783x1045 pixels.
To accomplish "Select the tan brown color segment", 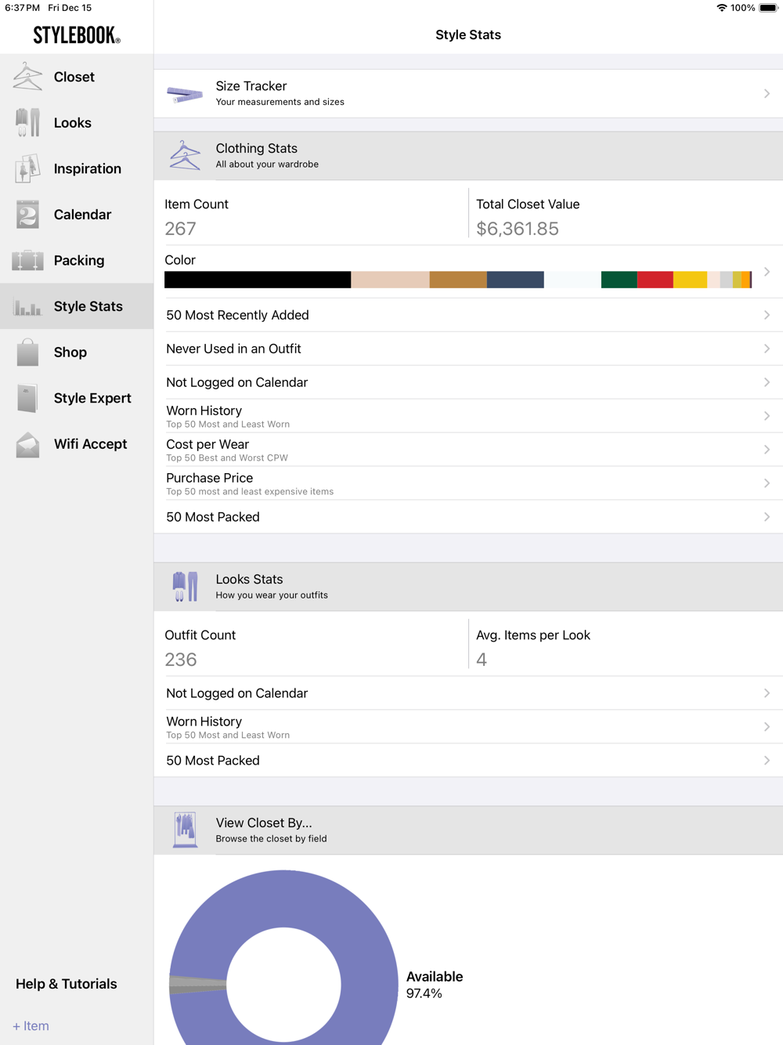I will pyautogui.click(x=458, y=280).
